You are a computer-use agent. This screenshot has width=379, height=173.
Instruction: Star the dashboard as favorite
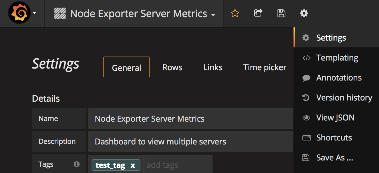point(235,13)
